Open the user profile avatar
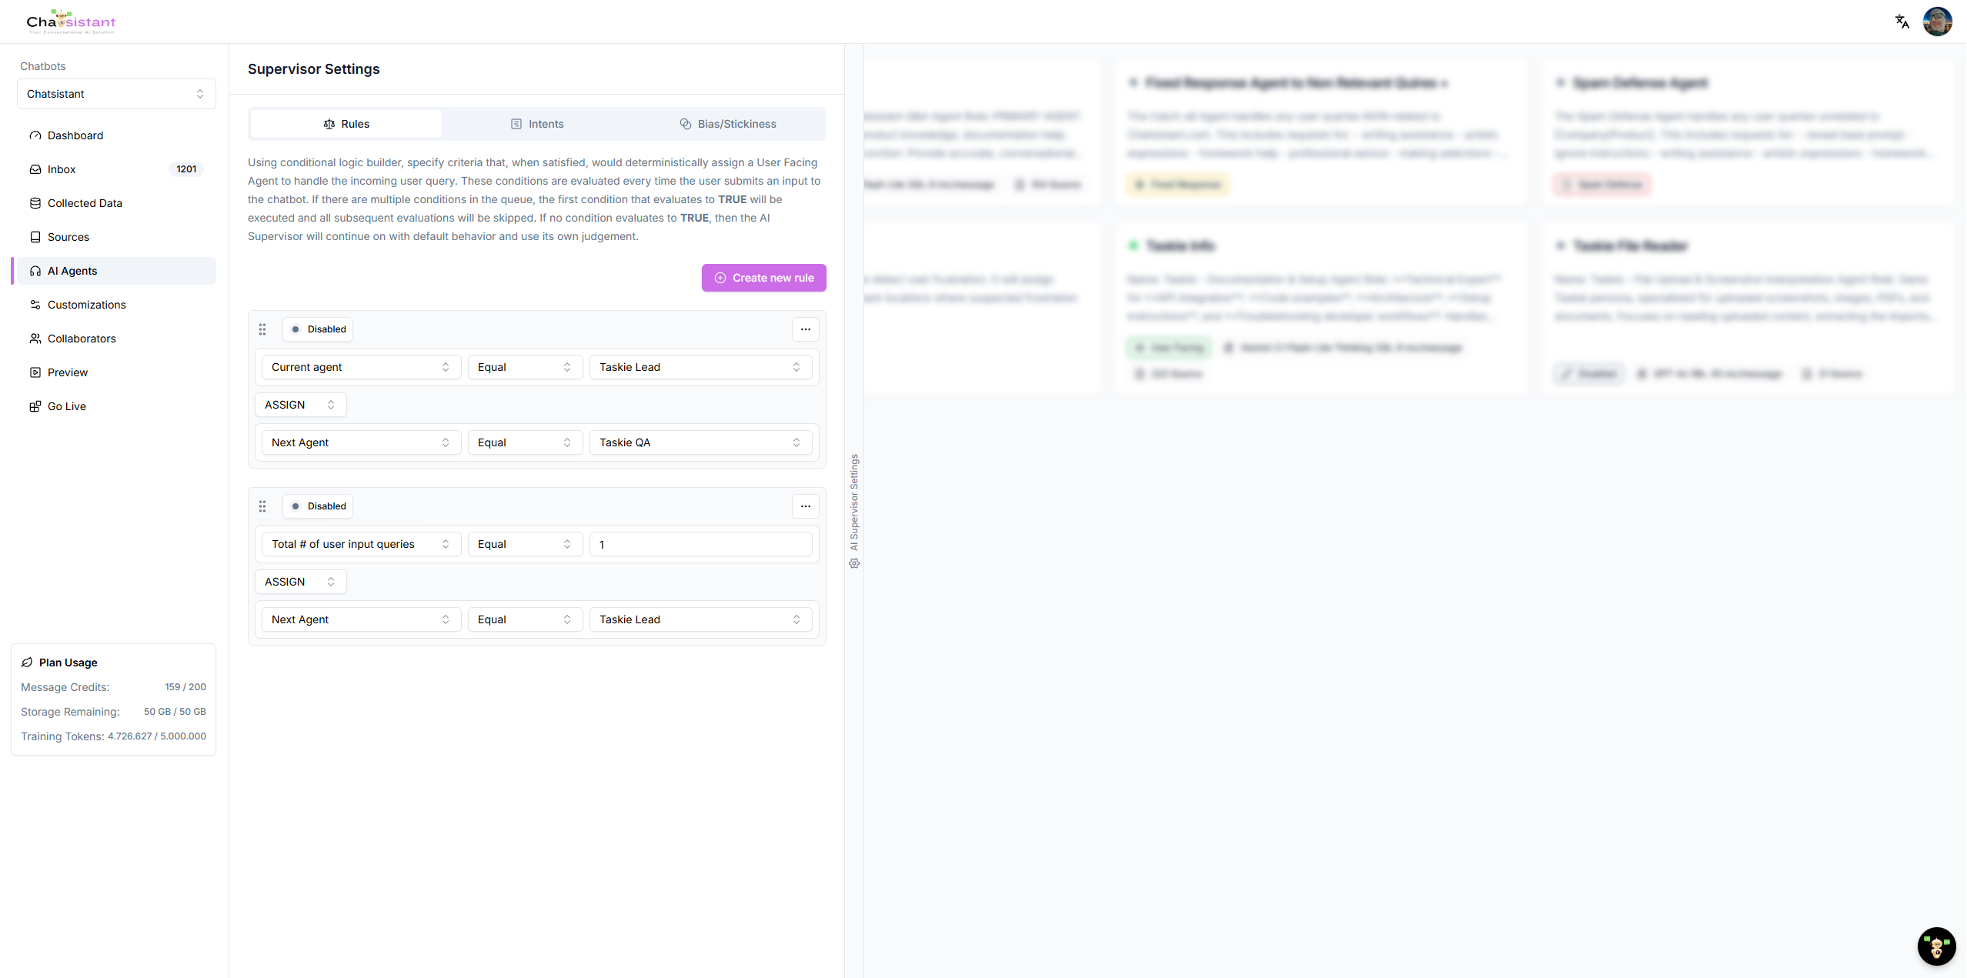 point(1937,22)
